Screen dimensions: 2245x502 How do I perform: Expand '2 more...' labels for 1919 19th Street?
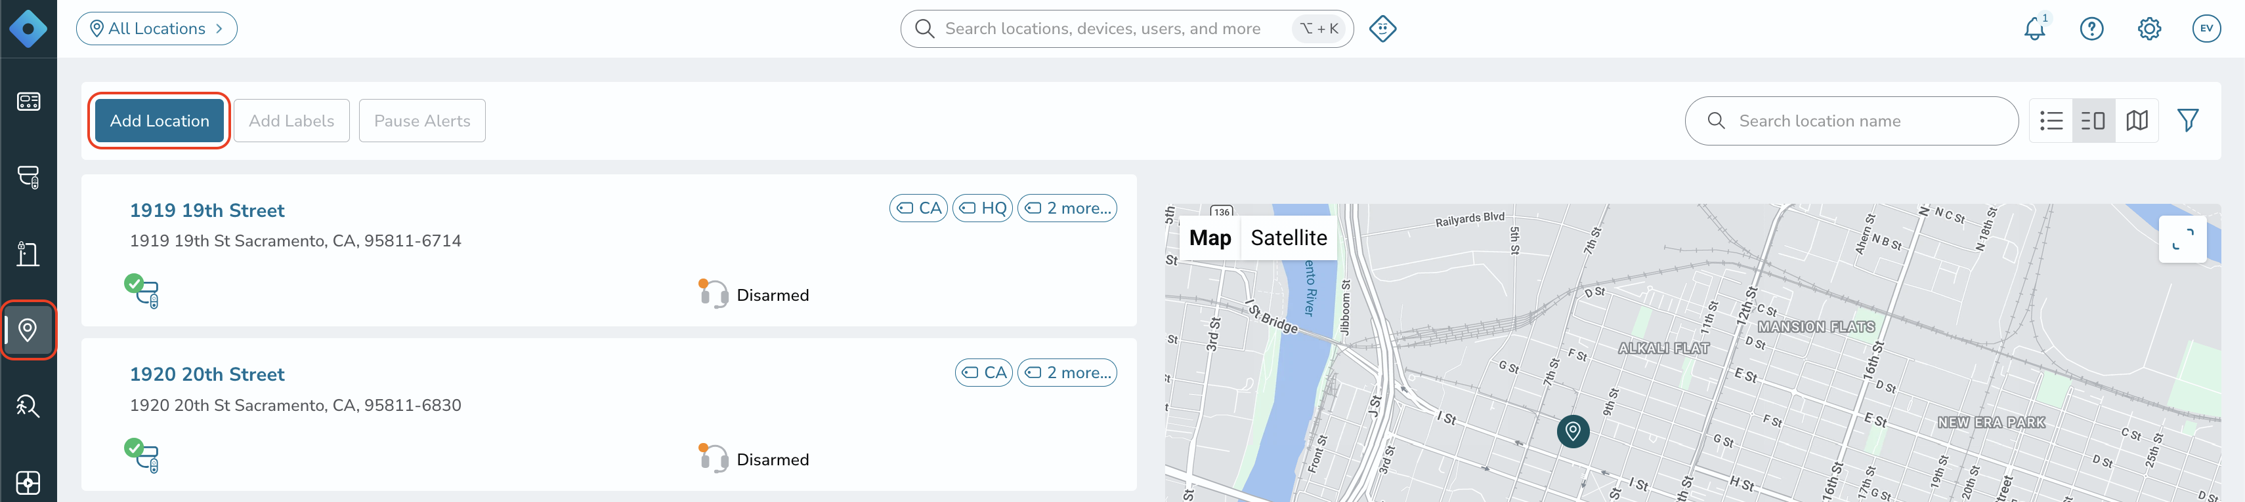pyautogui.click(x=1067, y=209)
